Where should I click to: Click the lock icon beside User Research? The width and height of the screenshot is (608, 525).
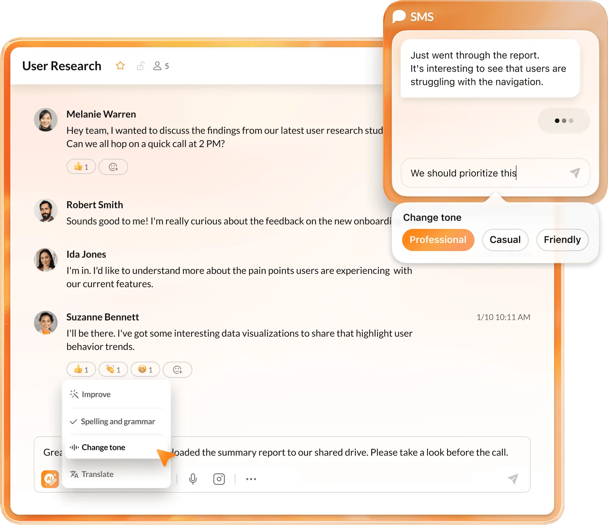(140, 66)
